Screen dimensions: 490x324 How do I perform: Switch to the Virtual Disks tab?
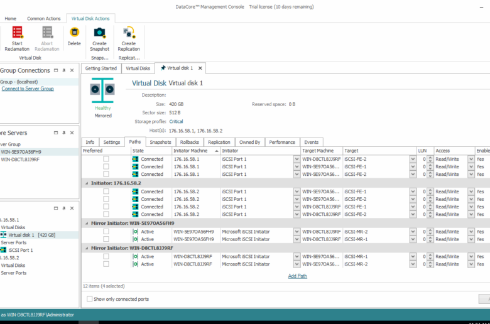pos(138,68)
